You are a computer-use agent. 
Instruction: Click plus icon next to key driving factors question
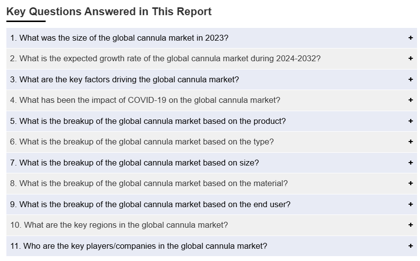tap(411, 79)
